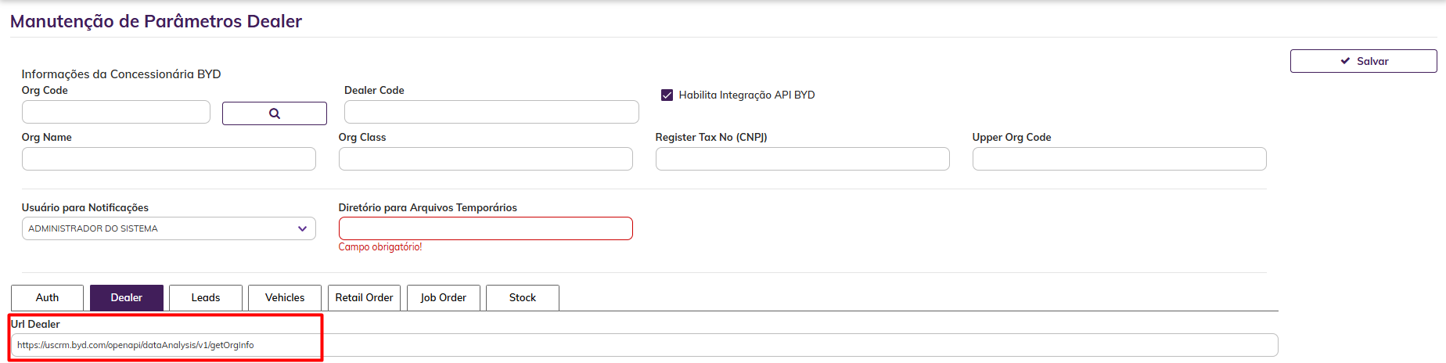Select the Dealer tab
1446x363 pixels.
click(x=126, y=298)
